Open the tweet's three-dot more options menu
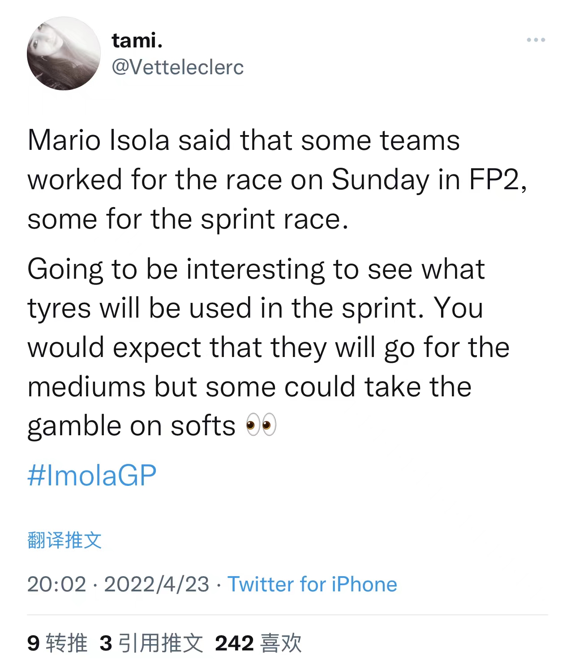This screenshot has height=667, width=575. [x=536, y=40]
